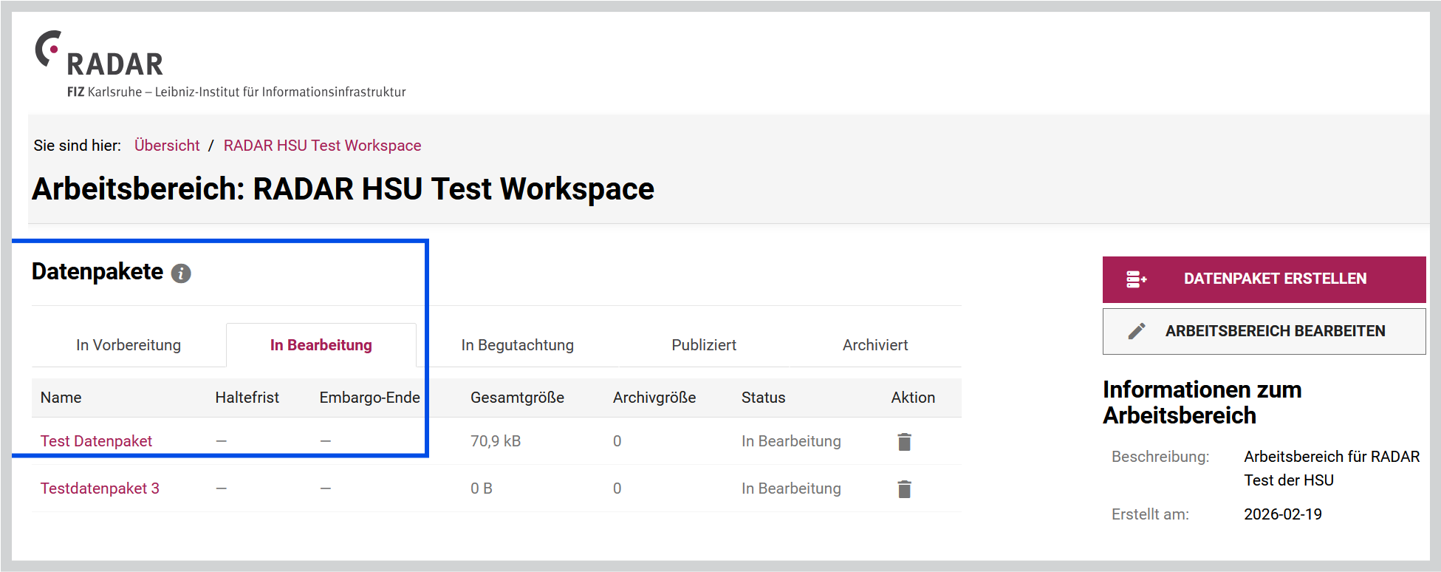Image resolution: width=1441 pixels, height=572 pixels.
Task: Click Test Datenpaket's In Bearbeitung status
Action: 791,441
